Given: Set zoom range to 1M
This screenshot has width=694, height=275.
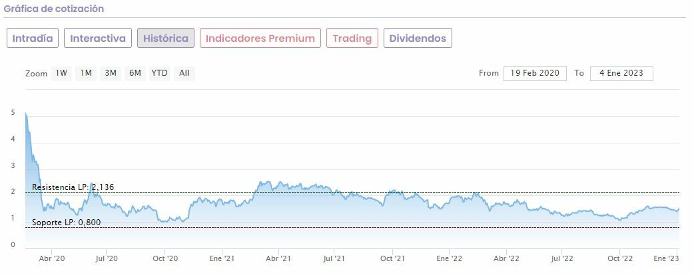Looking at the screenshot, I should coord(86,73).
